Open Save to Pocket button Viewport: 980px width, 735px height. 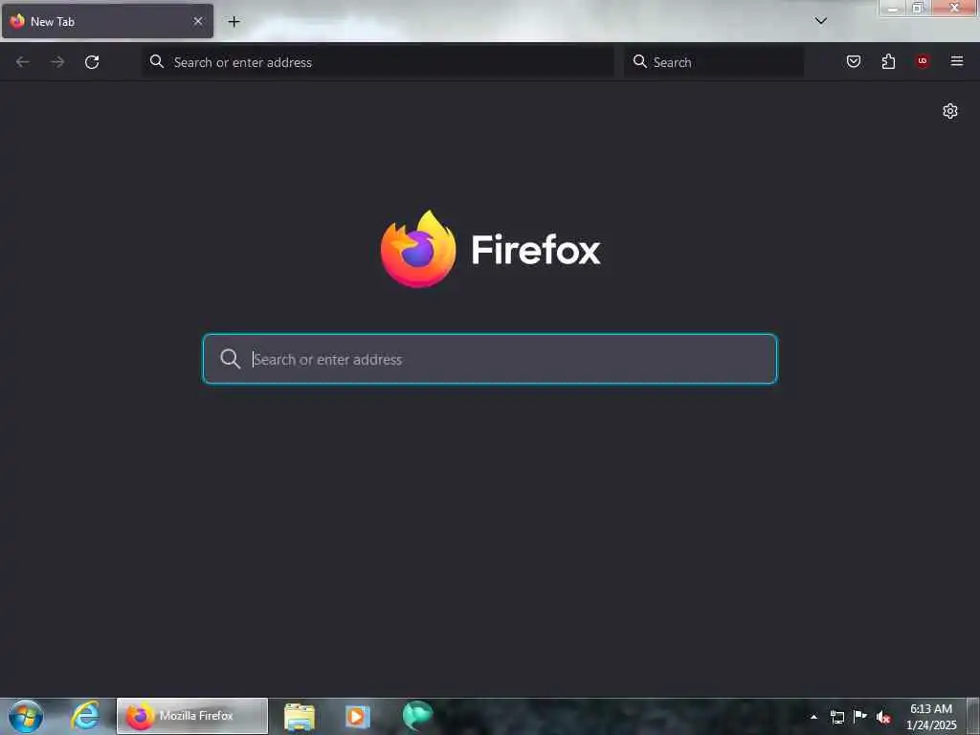click(x=853, y=61)
